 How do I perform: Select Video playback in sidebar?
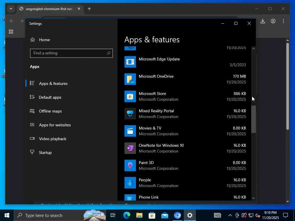[x=52, y=139]
